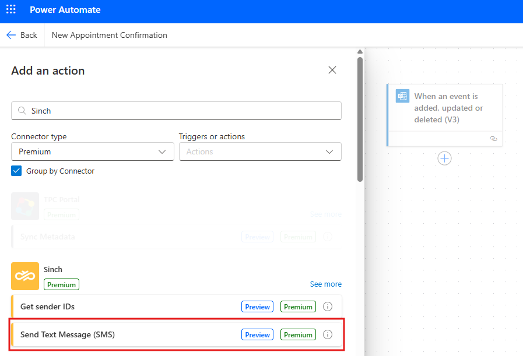Close the Add an action panel
Viewport: 523px width, 356px height.
point(332,70)
